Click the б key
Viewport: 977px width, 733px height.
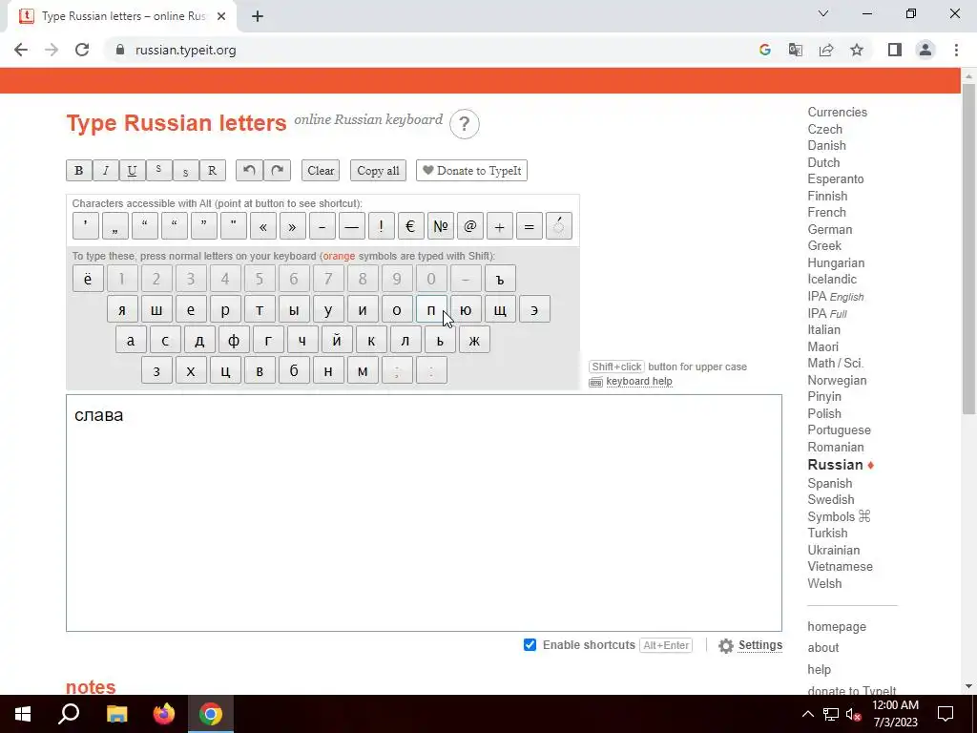pos(294,371)
